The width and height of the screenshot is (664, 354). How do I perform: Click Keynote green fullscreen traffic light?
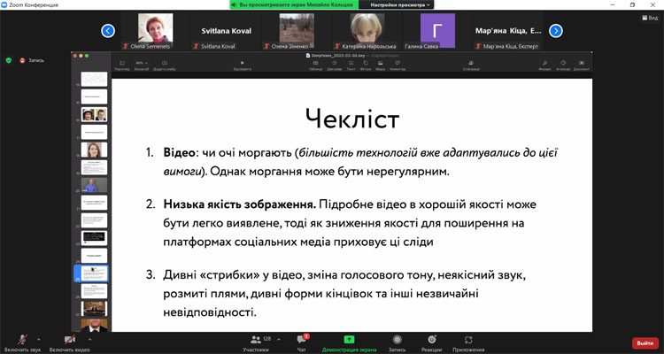click(87, 56)
